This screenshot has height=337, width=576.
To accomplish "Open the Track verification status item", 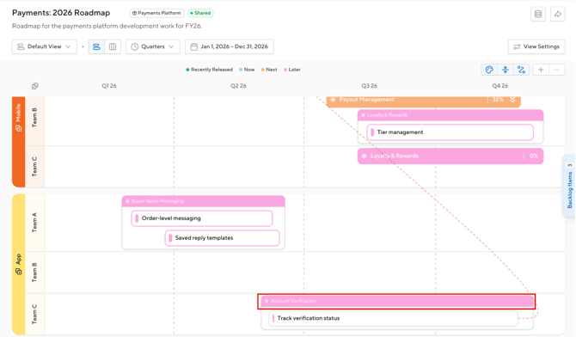I will point(393,318).
